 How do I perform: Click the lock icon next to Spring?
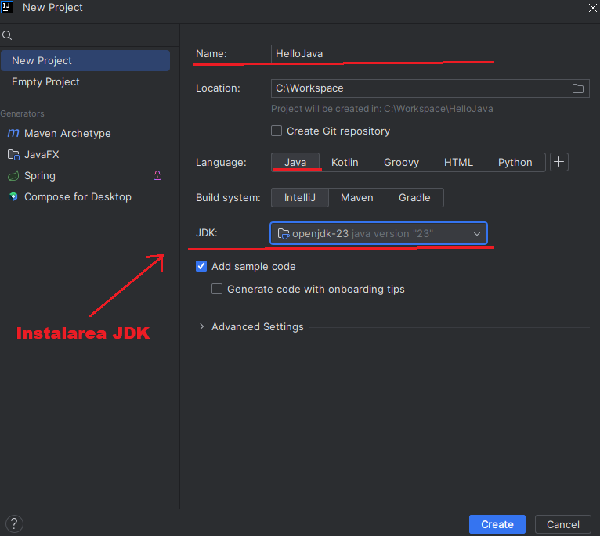pos(157,175)
